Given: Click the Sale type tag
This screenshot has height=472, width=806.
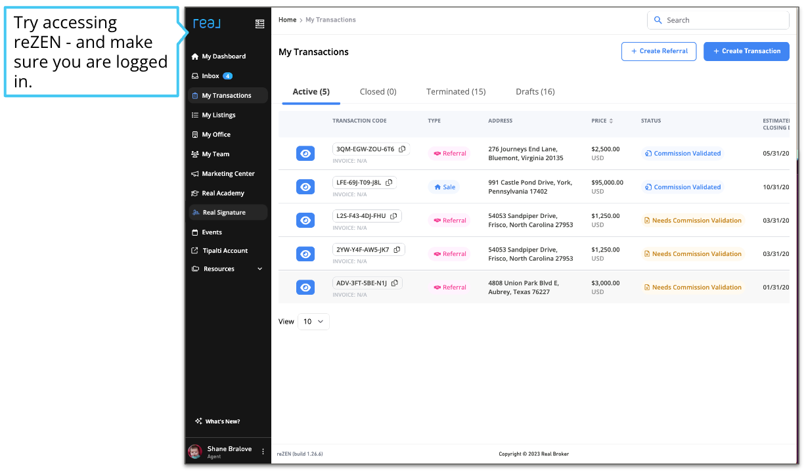Looking at the screenshot, I should pos(444,187).
